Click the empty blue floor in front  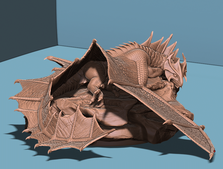click(144, 160)
